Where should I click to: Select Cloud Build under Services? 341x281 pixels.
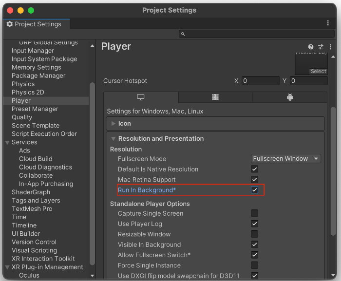coord(36,159)
